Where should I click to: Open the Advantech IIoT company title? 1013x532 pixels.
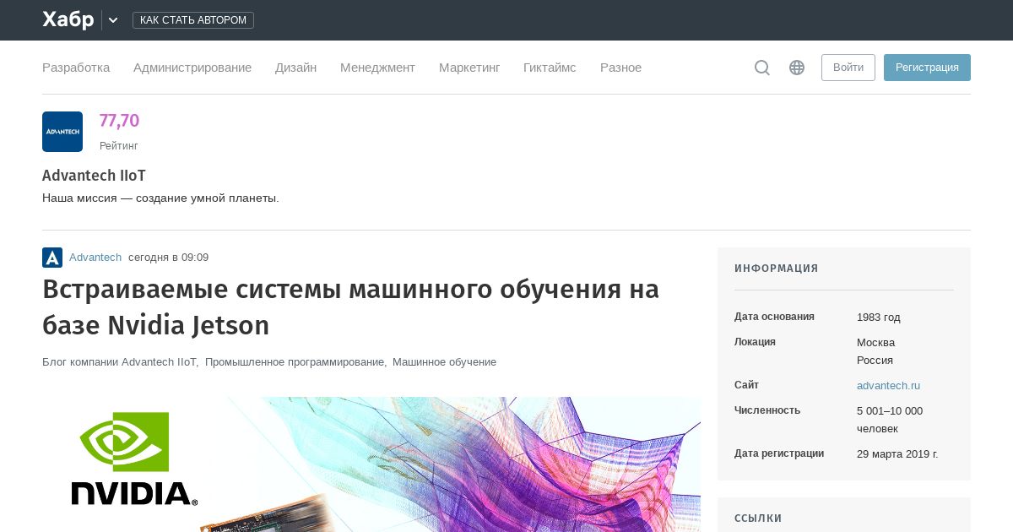[94, 176]
